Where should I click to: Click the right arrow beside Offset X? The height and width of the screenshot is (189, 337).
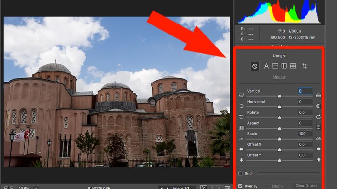coord(318,149)
